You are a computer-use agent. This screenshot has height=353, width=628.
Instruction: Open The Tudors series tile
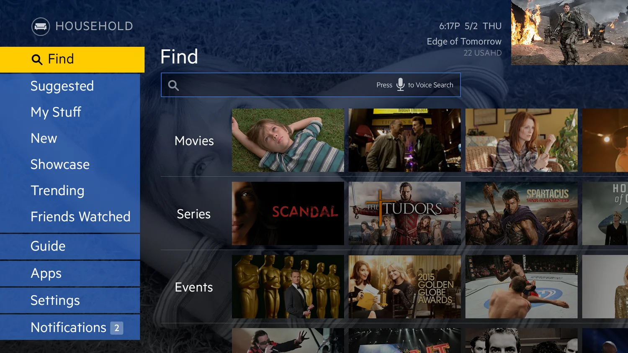405,213
